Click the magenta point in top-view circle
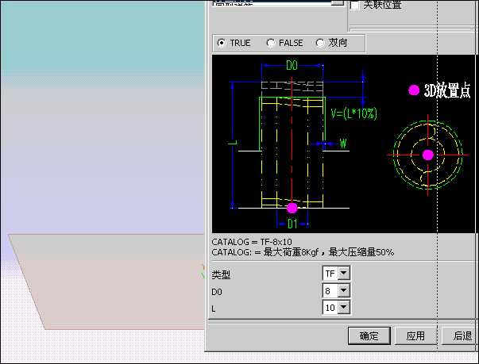Image resolution: width=479 pixels, height=364 pixels. click(427, 155)
